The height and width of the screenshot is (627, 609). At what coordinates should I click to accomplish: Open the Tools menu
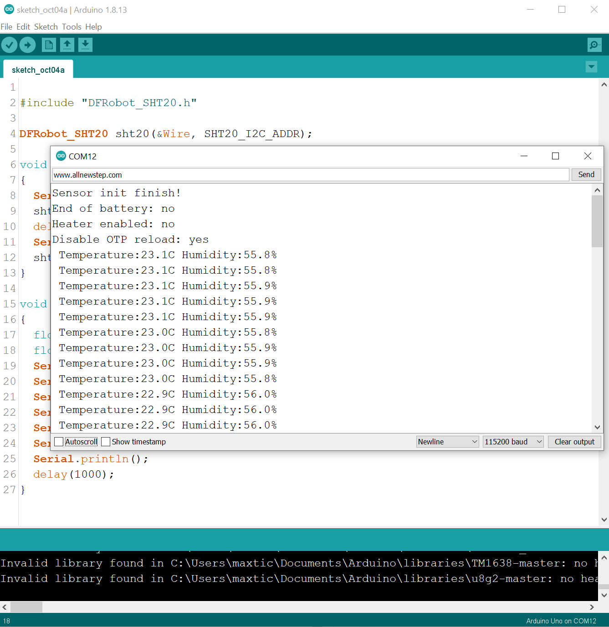pyautogui.click(x=72, y=27)
